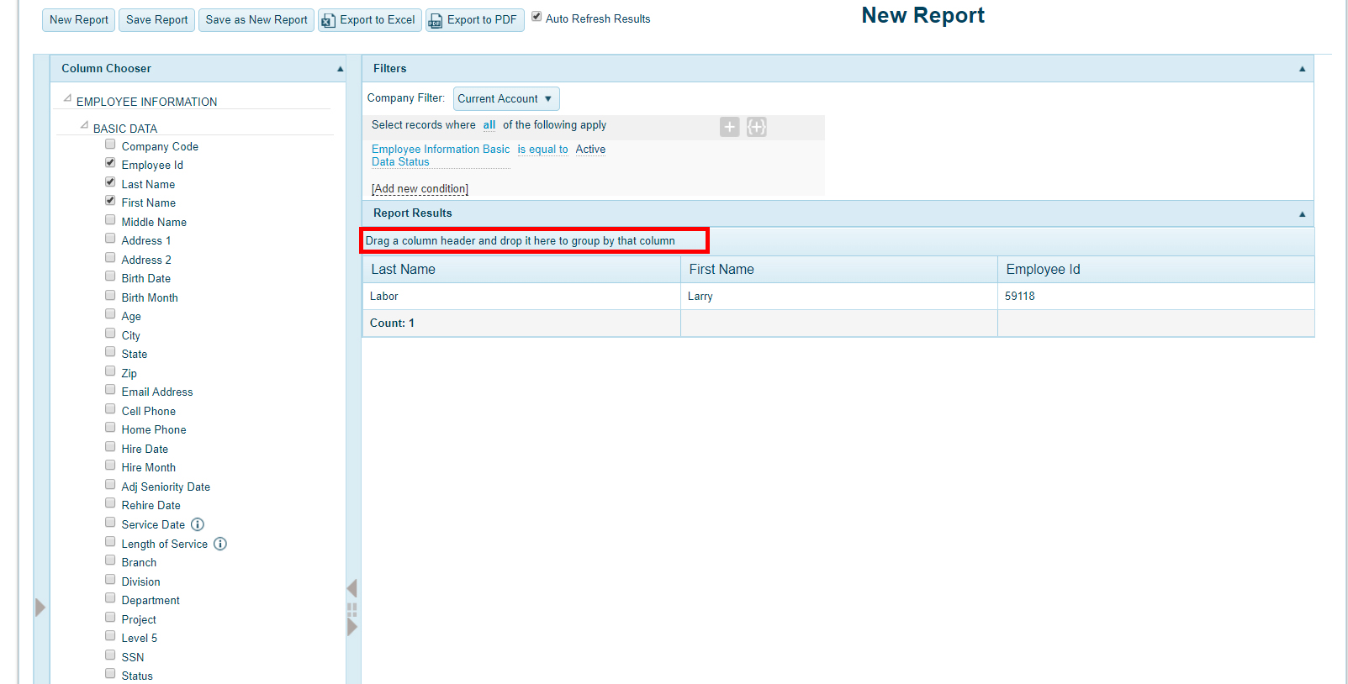Click Save as New Report

point(256,20)
